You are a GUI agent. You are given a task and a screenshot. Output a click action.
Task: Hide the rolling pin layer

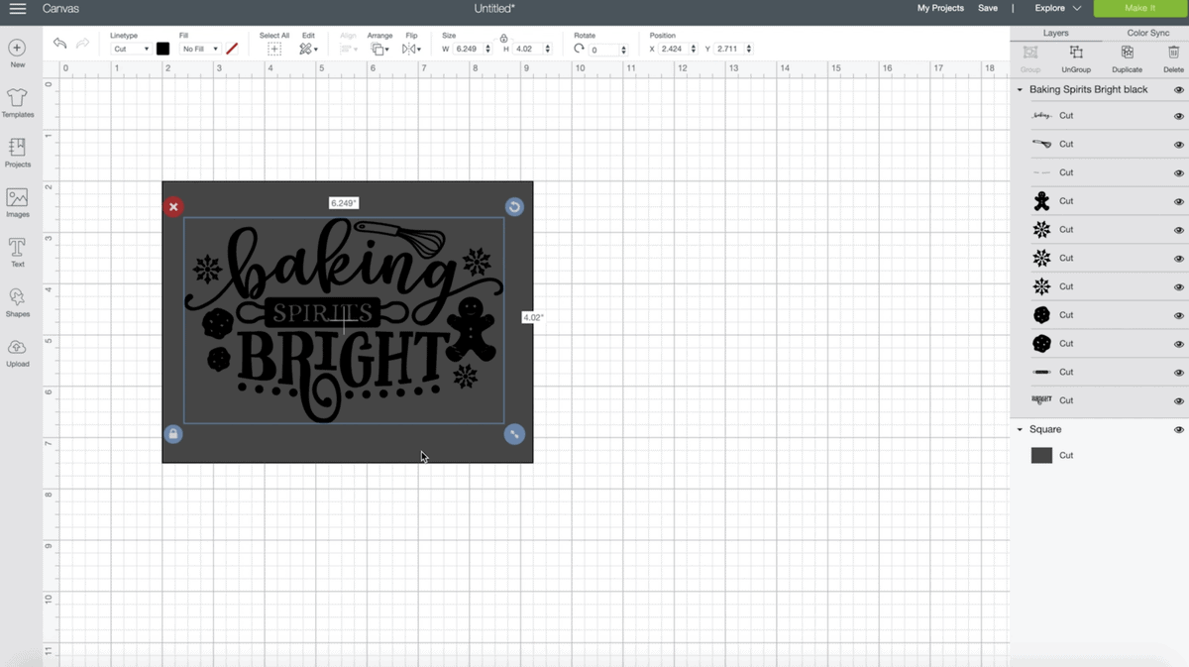coord(1179,373)
